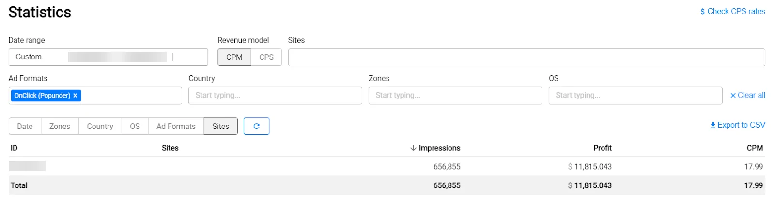Click Clear all filters
Viewport: 775px width, 199px height.
click(x=747, y=96)
